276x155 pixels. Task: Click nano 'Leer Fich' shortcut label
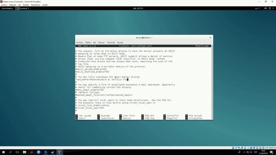[129, 116]
